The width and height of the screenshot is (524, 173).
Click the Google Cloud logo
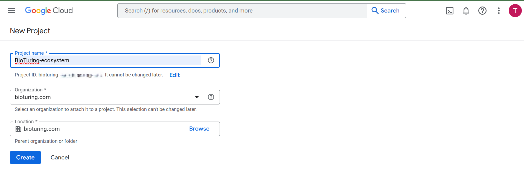click(x=49, y=11)
